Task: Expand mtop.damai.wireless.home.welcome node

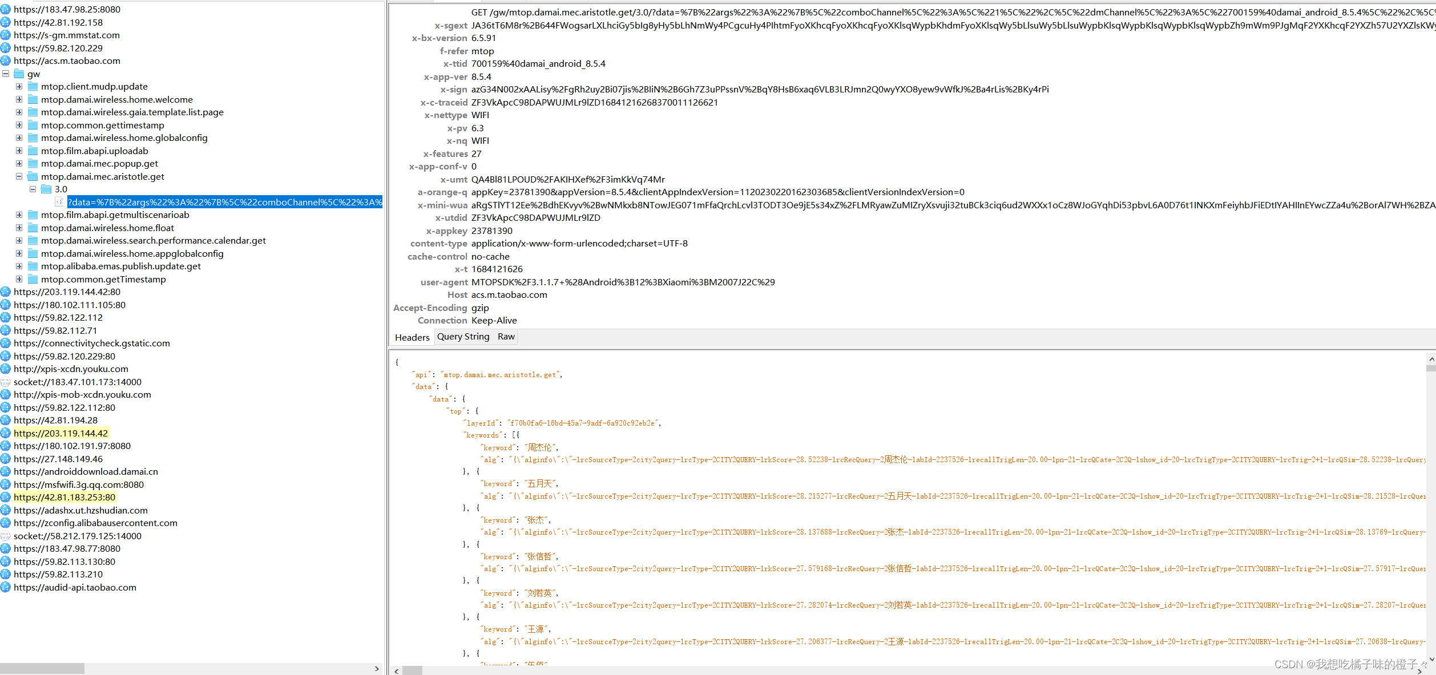Action: tap(19, 99)
